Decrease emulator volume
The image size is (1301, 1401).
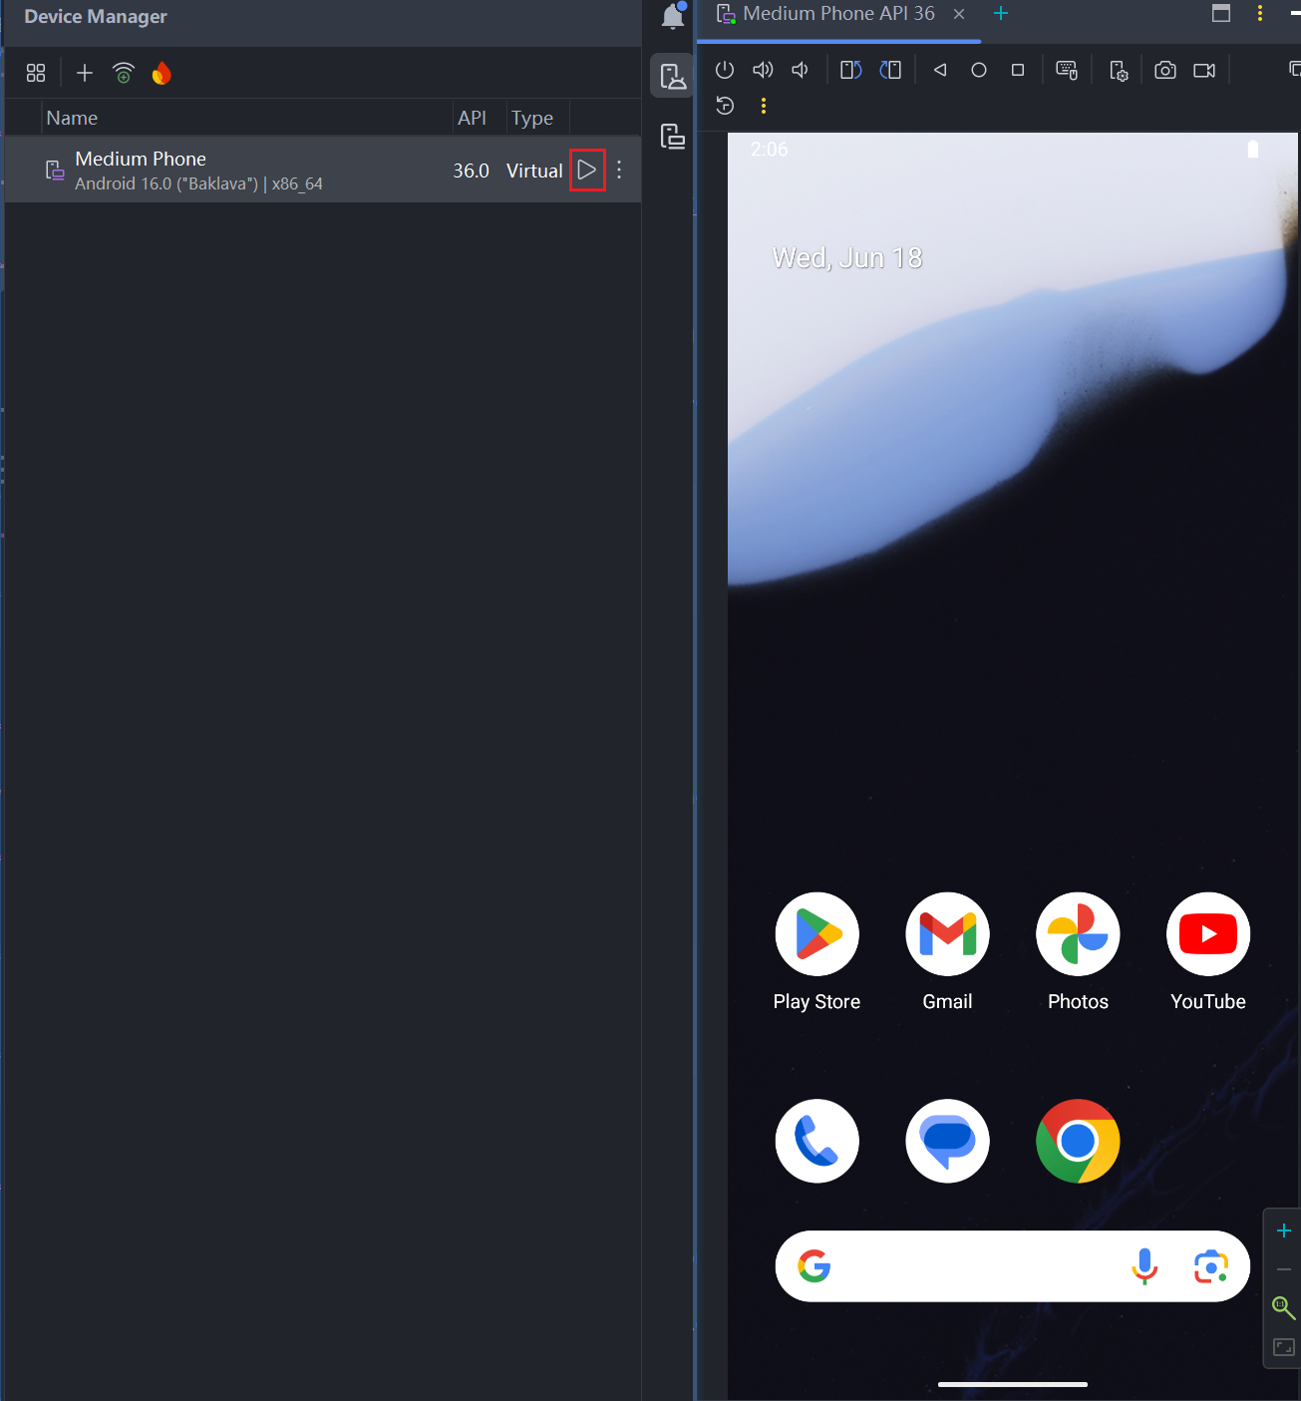point(800,70)
